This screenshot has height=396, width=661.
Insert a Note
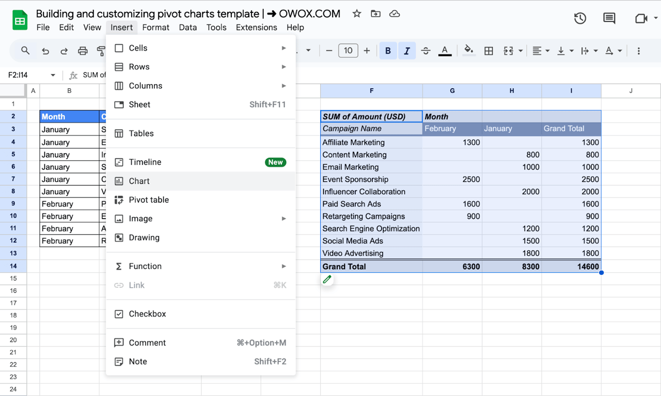201,361
